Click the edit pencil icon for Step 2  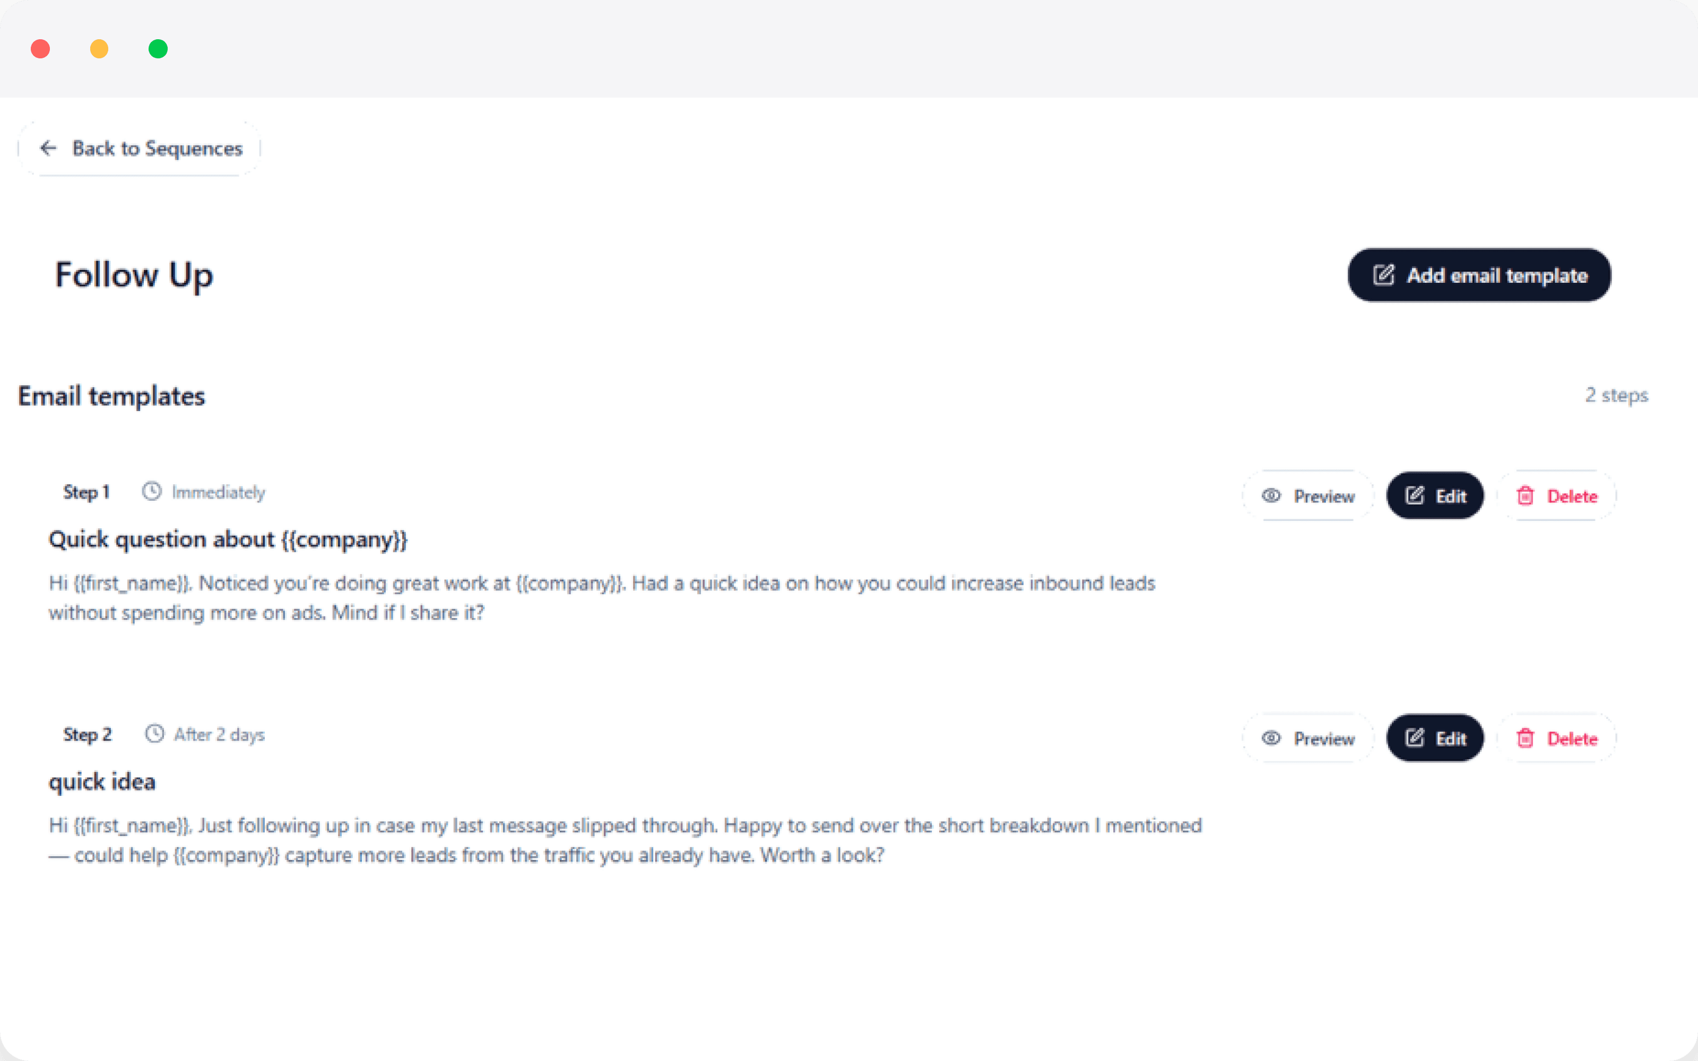click(x=1415, y=737)
